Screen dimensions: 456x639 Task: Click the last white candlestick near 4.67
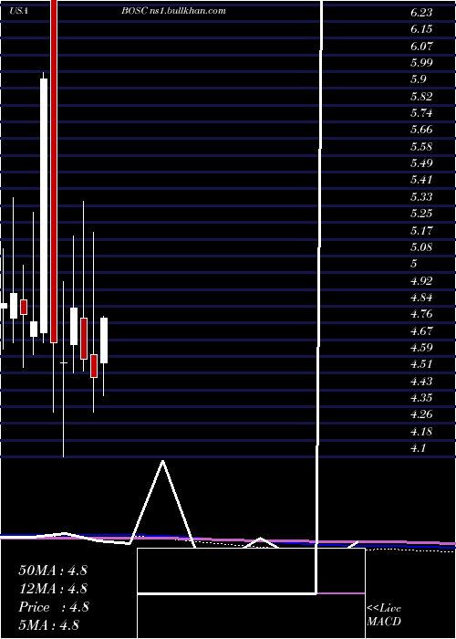coord(104,340)
